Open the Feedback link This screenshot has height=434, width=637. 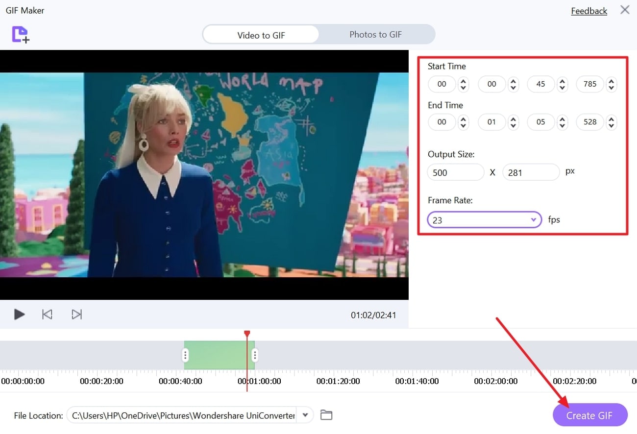click(589, 11)
